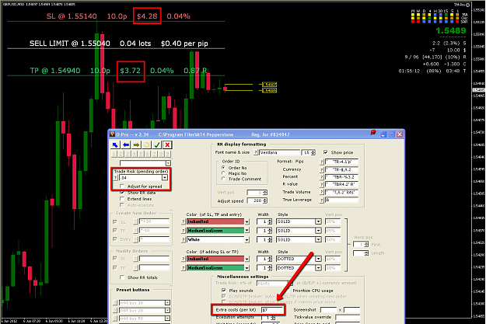This screenshot has height=324, width=486.
Task: Toggle the Show RR data checkbox
Action: [x=122, y=193]
